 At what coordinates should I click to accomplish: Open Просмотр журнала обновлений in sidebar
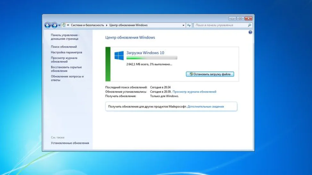[64, 60]
